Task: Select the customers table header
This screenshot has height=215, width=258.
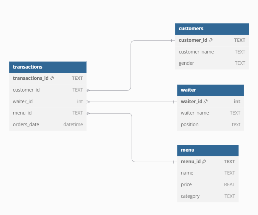Action: (212, 29)
